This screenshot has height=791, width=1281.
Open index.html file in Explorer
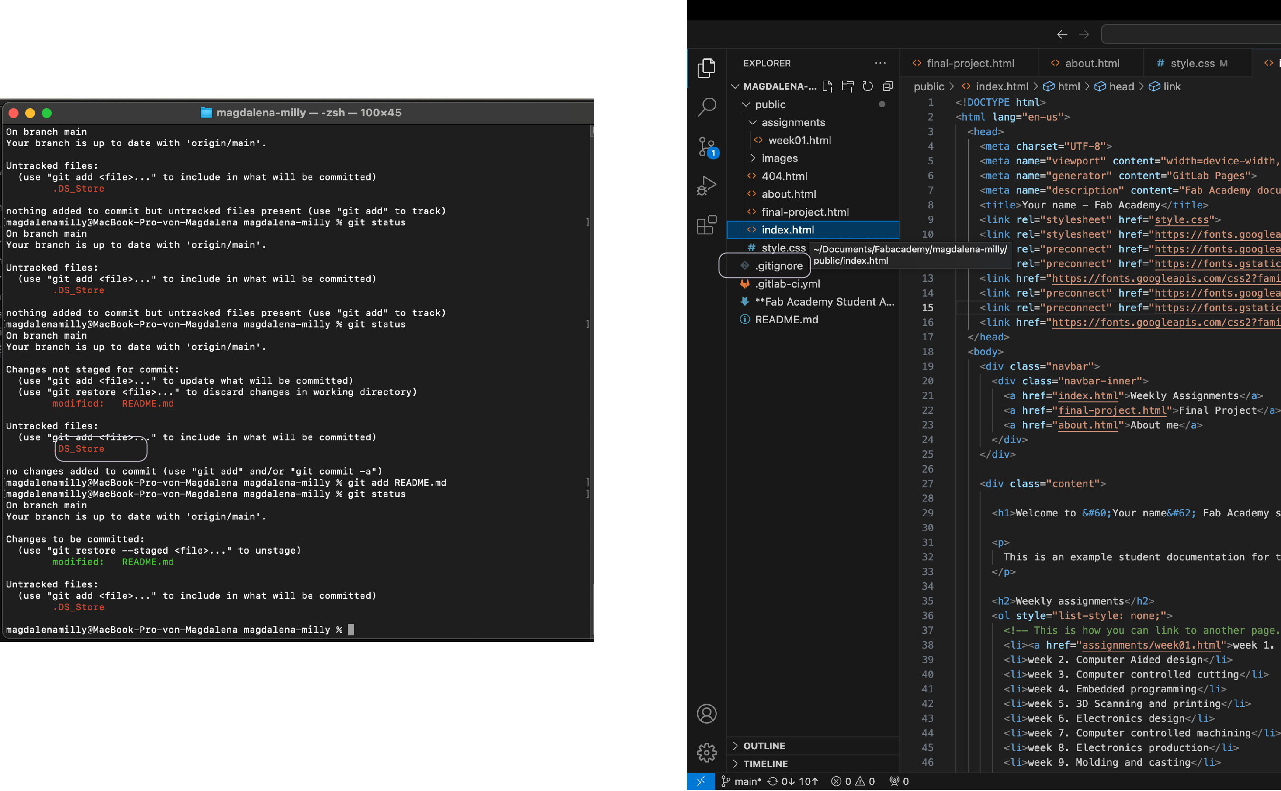[787, 230]
